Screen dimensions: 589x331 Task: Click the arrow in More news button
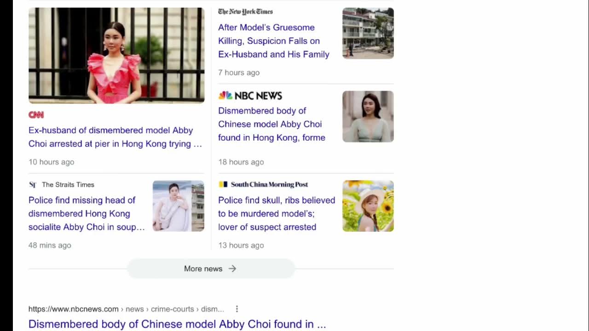coord(232,268)
